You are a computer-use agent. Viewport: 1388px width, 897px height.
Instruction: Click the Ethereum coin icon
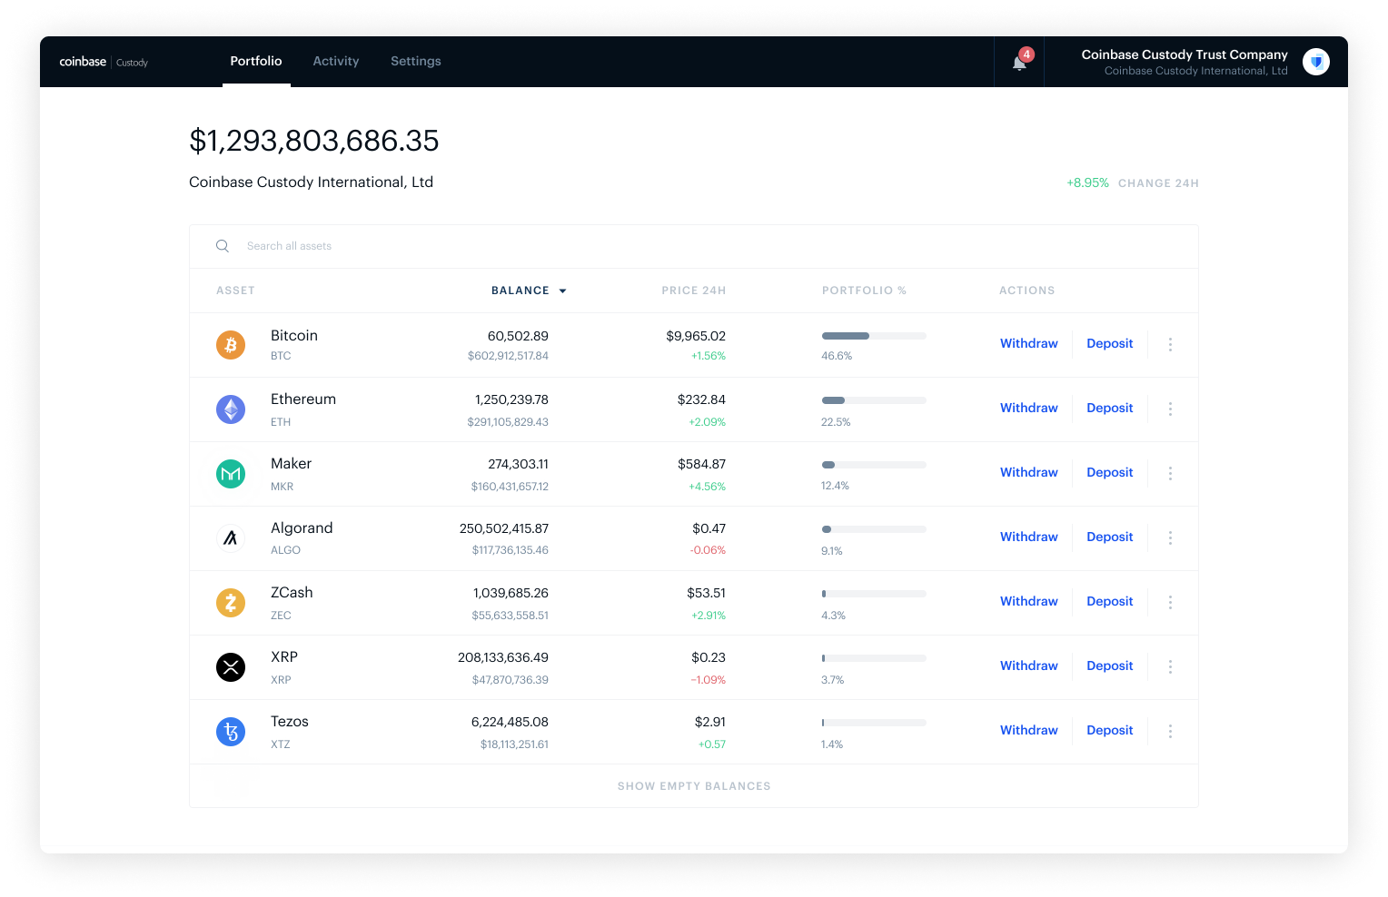coord(231,409)
